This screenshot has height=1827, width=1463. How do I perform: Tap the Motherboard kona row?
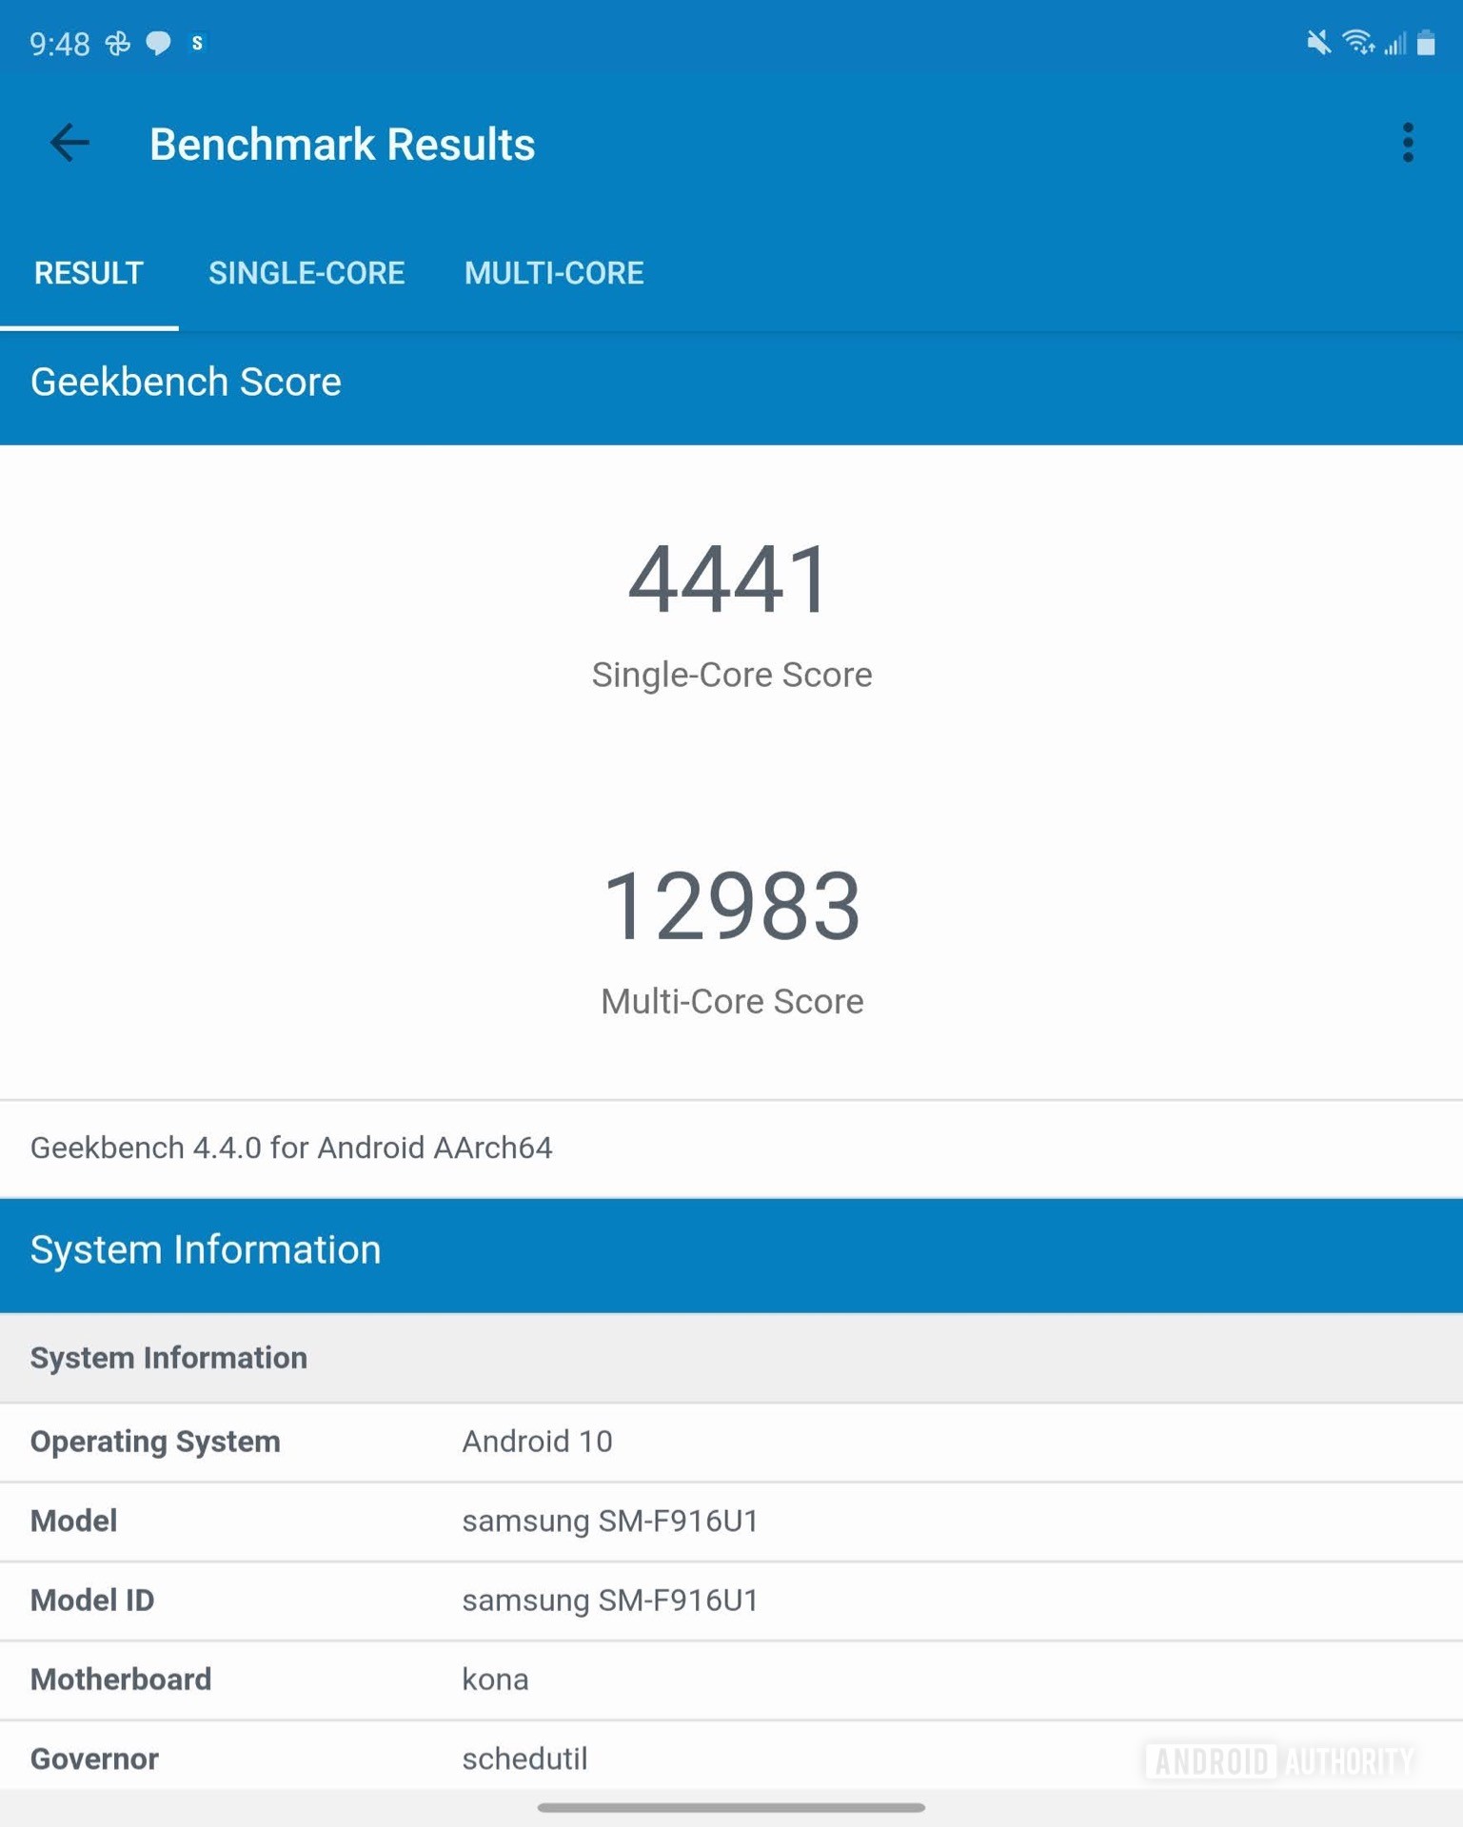(730, 1680)
